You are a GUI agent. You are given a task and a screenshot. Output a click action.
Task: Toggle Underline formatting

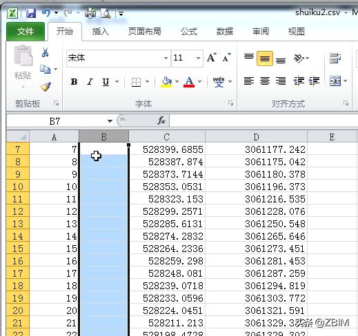(106, 81)
